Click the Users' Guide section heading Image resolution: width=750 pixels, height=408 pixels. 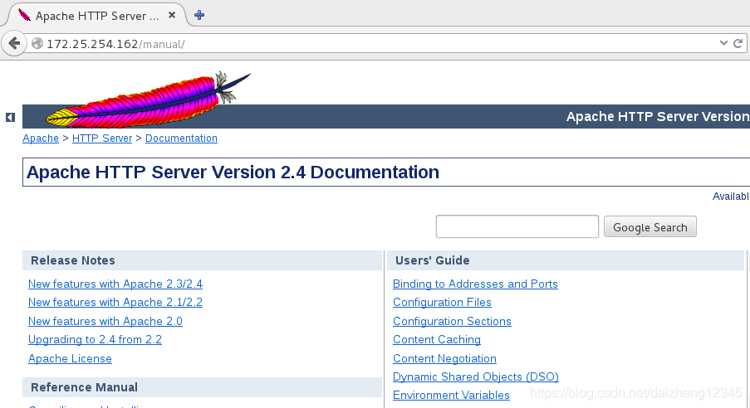(x=433, y=260)
